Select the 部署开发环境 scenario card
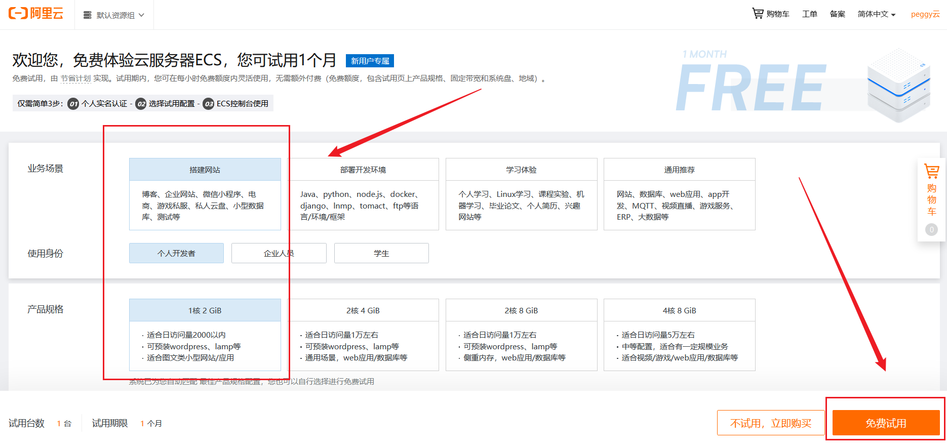947x448 pixels. [363, 194]
